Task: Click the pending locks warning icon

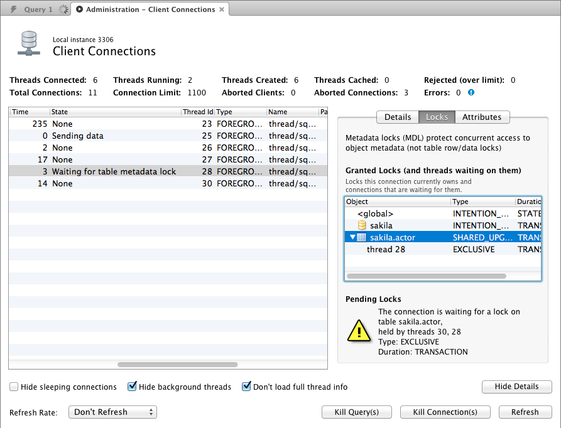Action: (359, 329)
